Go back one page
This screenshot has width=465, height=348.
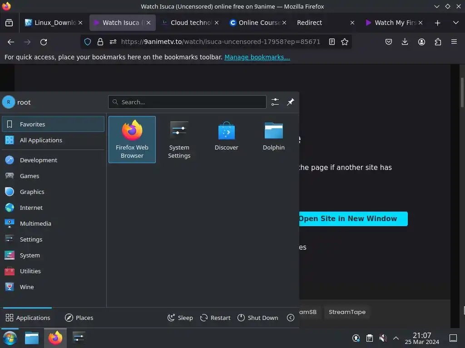[x=11, y=42]
